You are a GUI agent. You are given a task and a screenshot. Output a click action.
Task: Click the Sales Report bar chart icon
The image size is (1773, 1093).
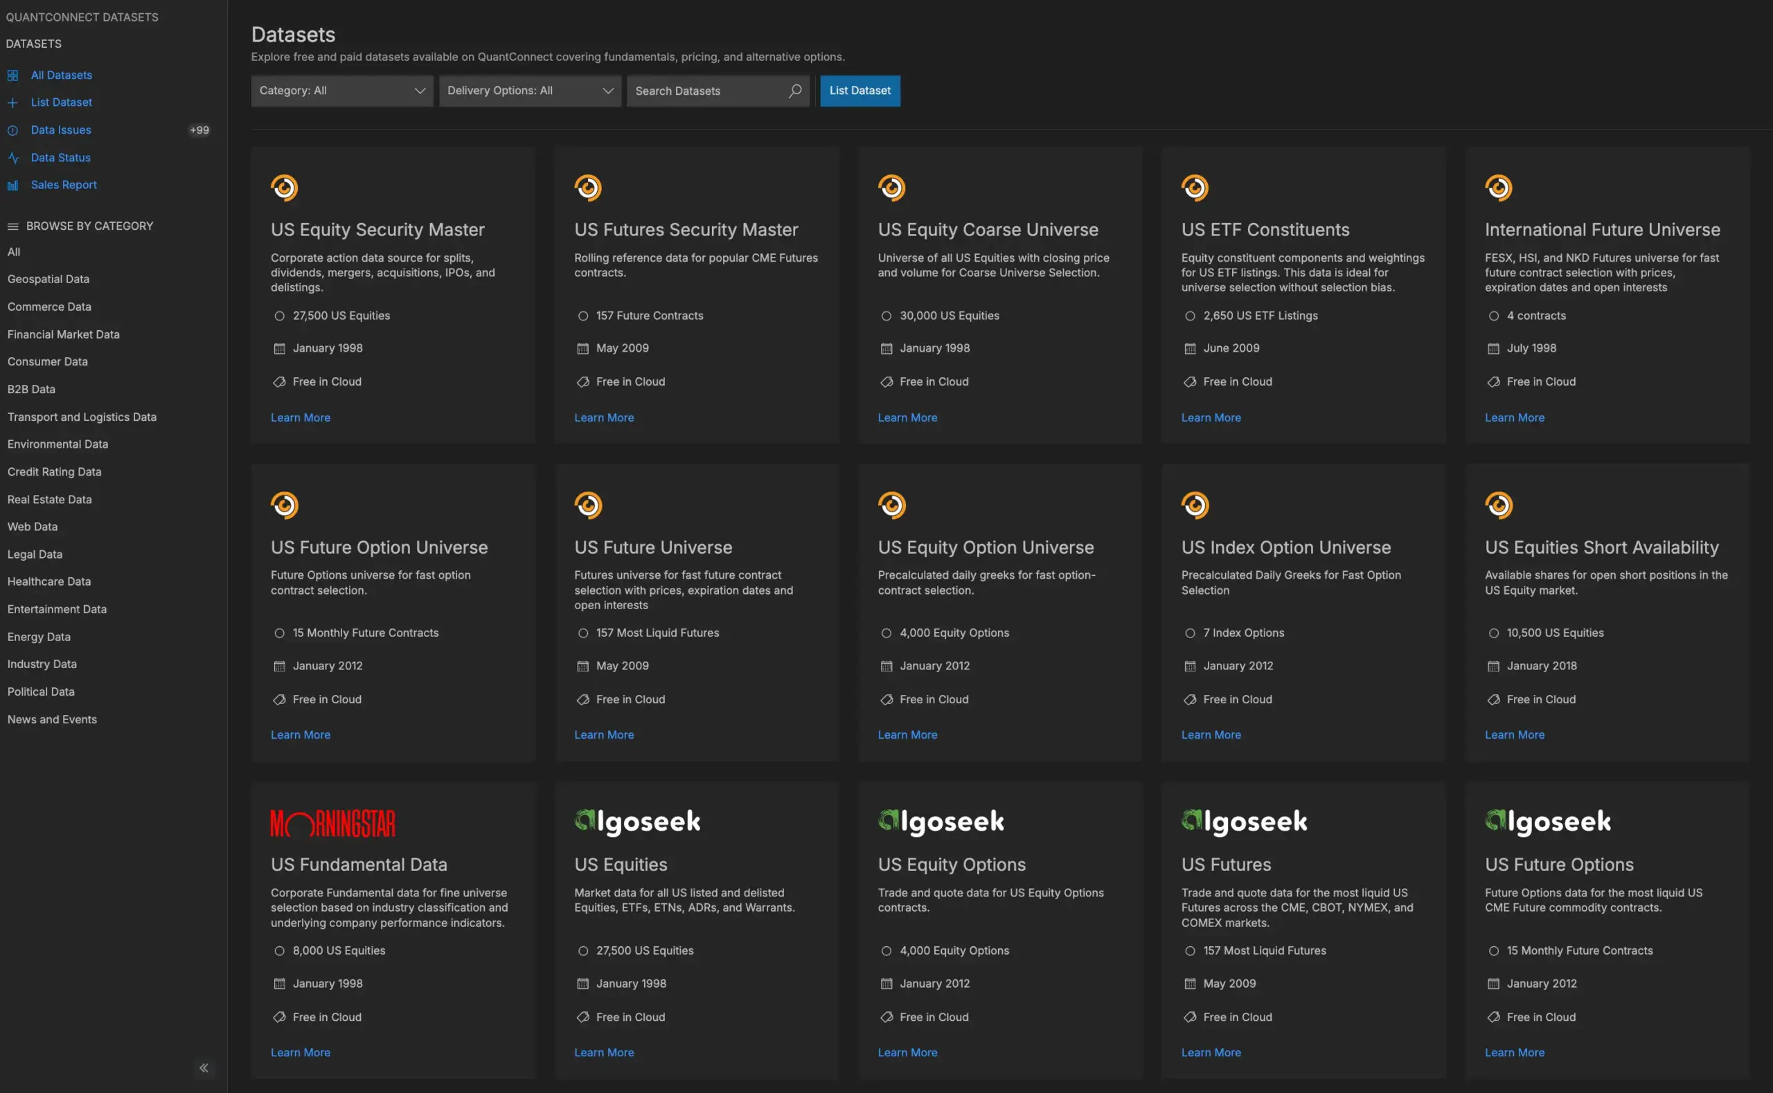coord(12,185)
